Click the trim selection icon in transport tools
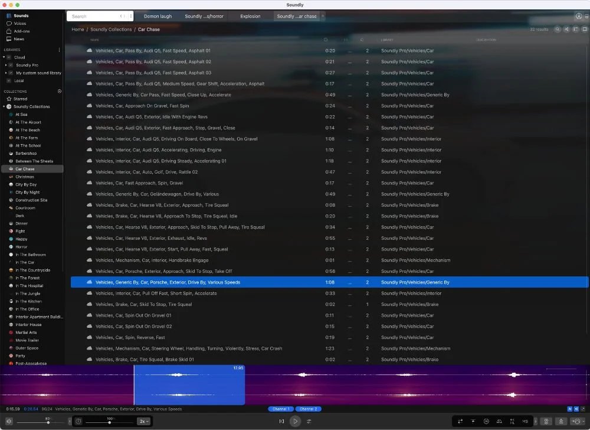Viewport: 590px width, 430px height. point(512,421)
